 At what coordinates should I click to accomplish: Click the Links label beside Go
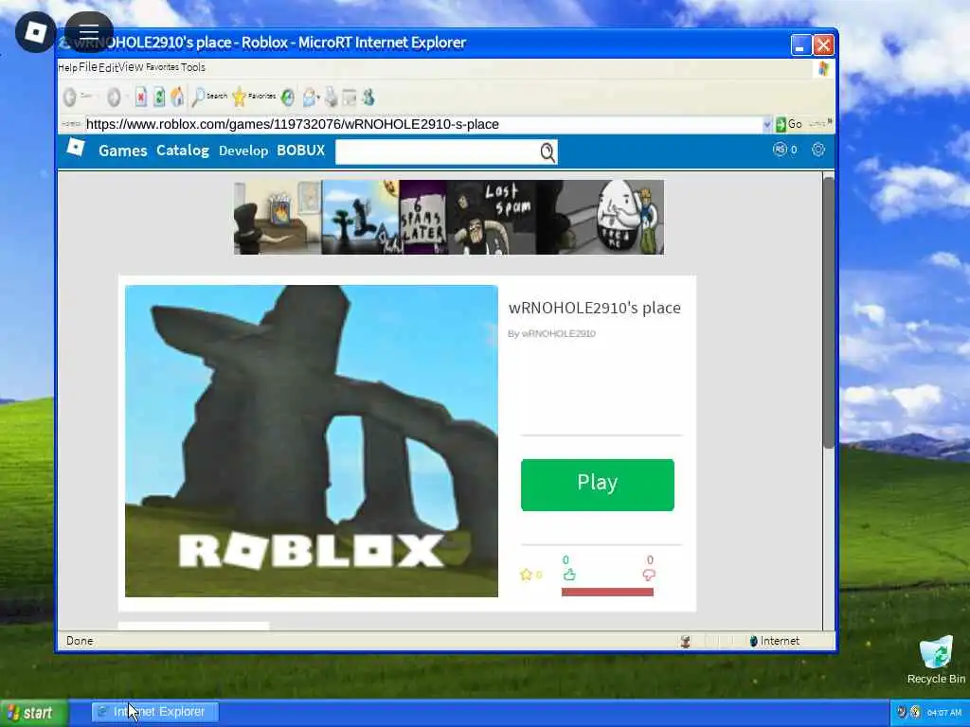[817, 124]
